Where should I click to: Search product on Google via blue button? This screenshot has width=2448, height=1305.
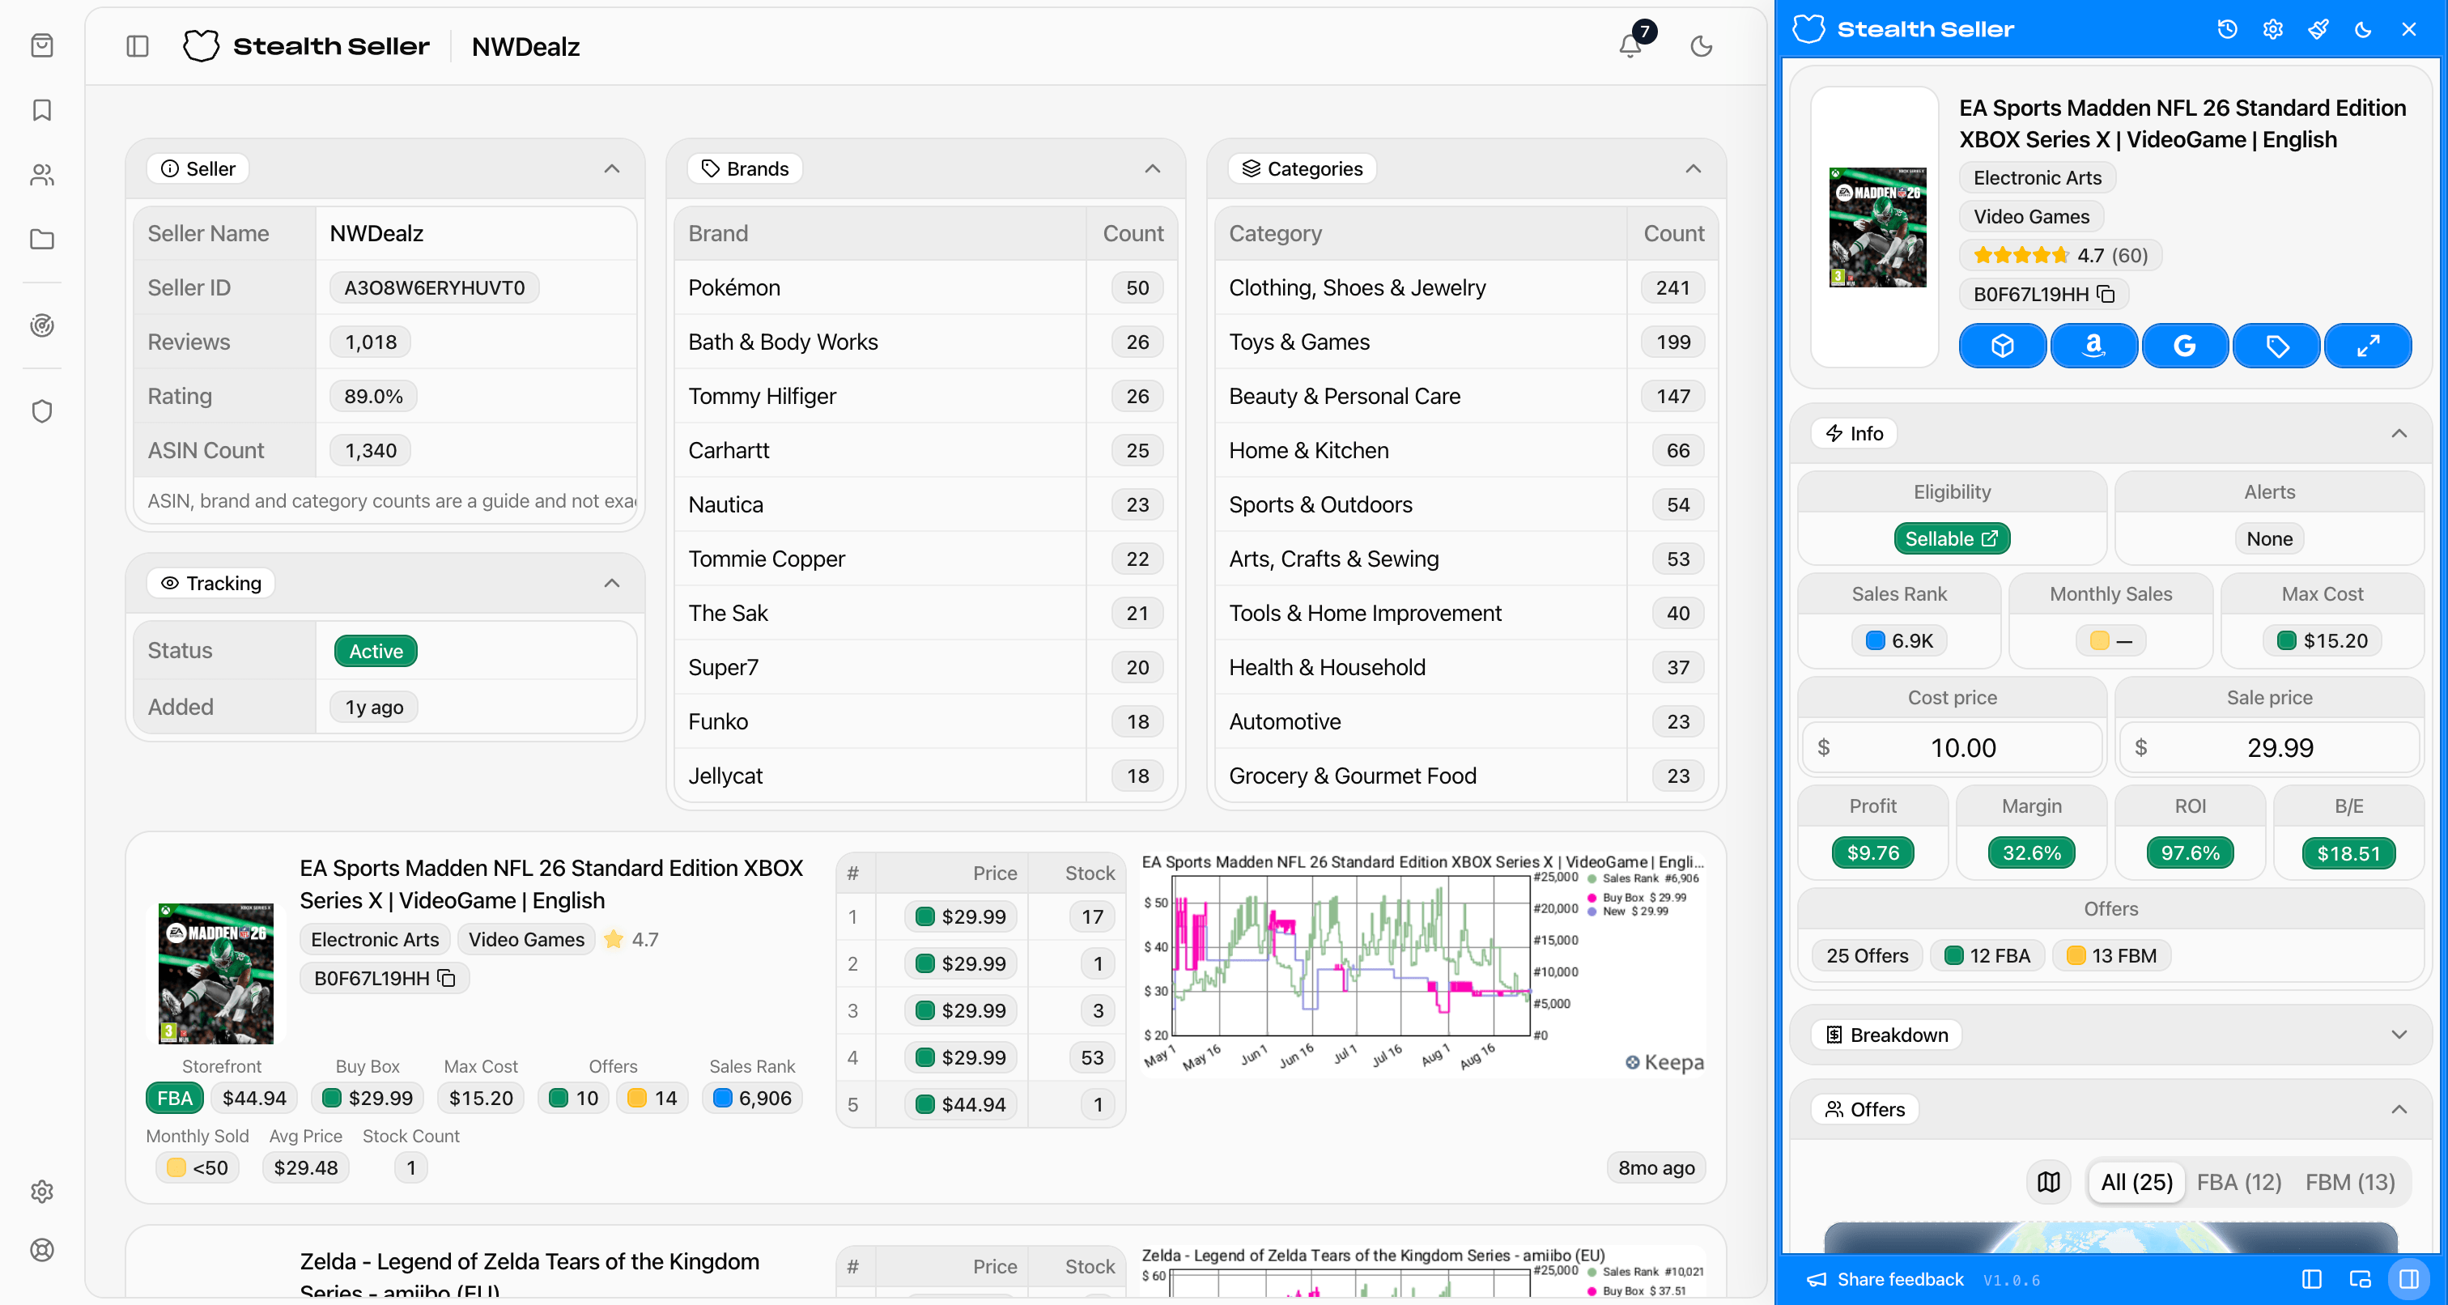click(x=2185, y=346)
